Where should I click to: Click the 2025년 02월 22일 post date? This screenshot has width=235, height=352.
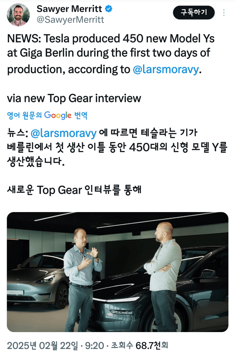tap(43, 345)
